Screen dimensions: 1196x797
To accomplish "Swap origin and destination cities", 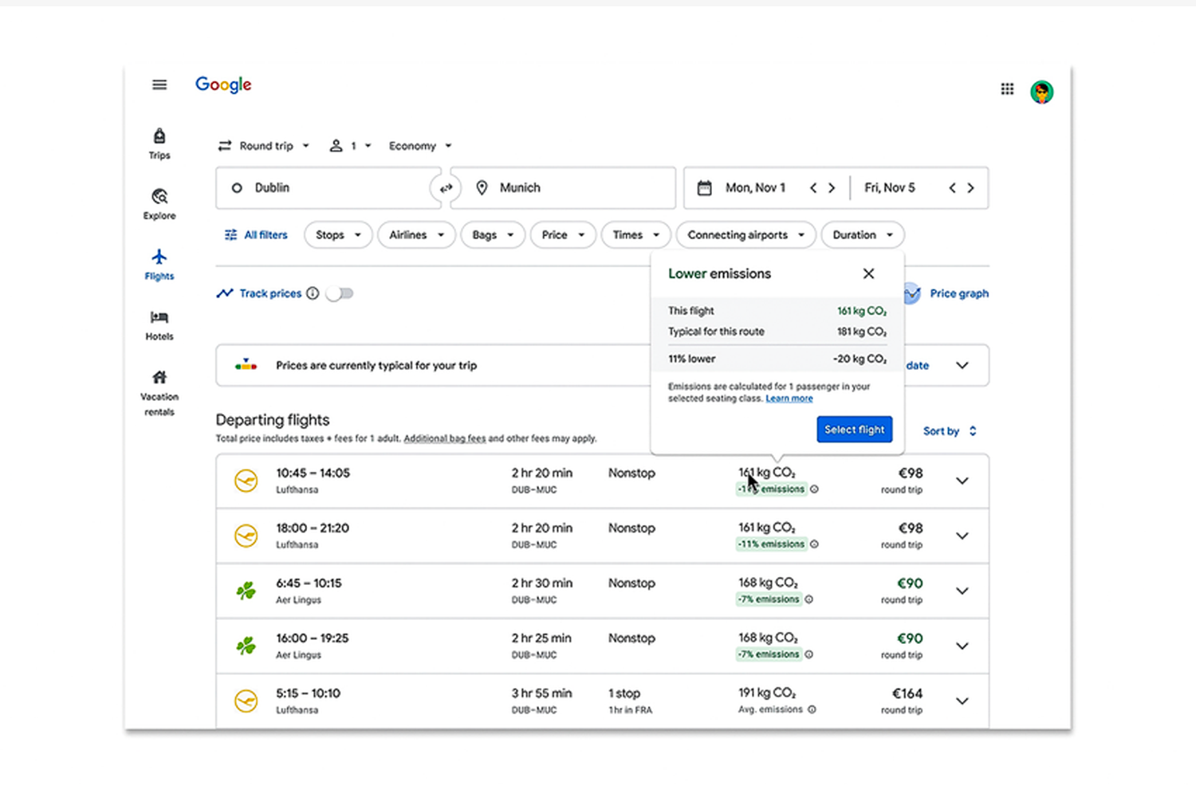I will tap(446, 188).
